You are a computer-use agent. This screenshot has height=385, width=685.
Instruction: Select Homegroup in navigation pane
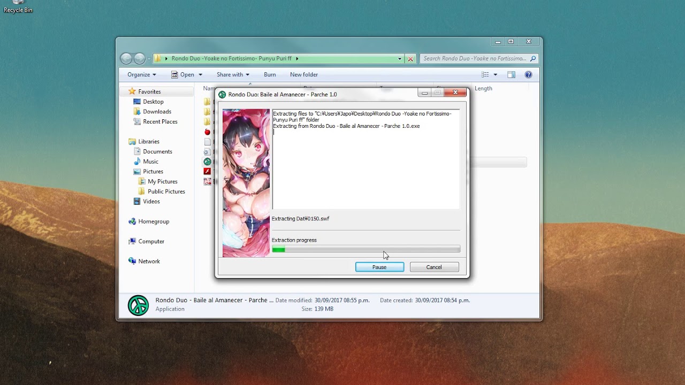[x=154, y=221]
